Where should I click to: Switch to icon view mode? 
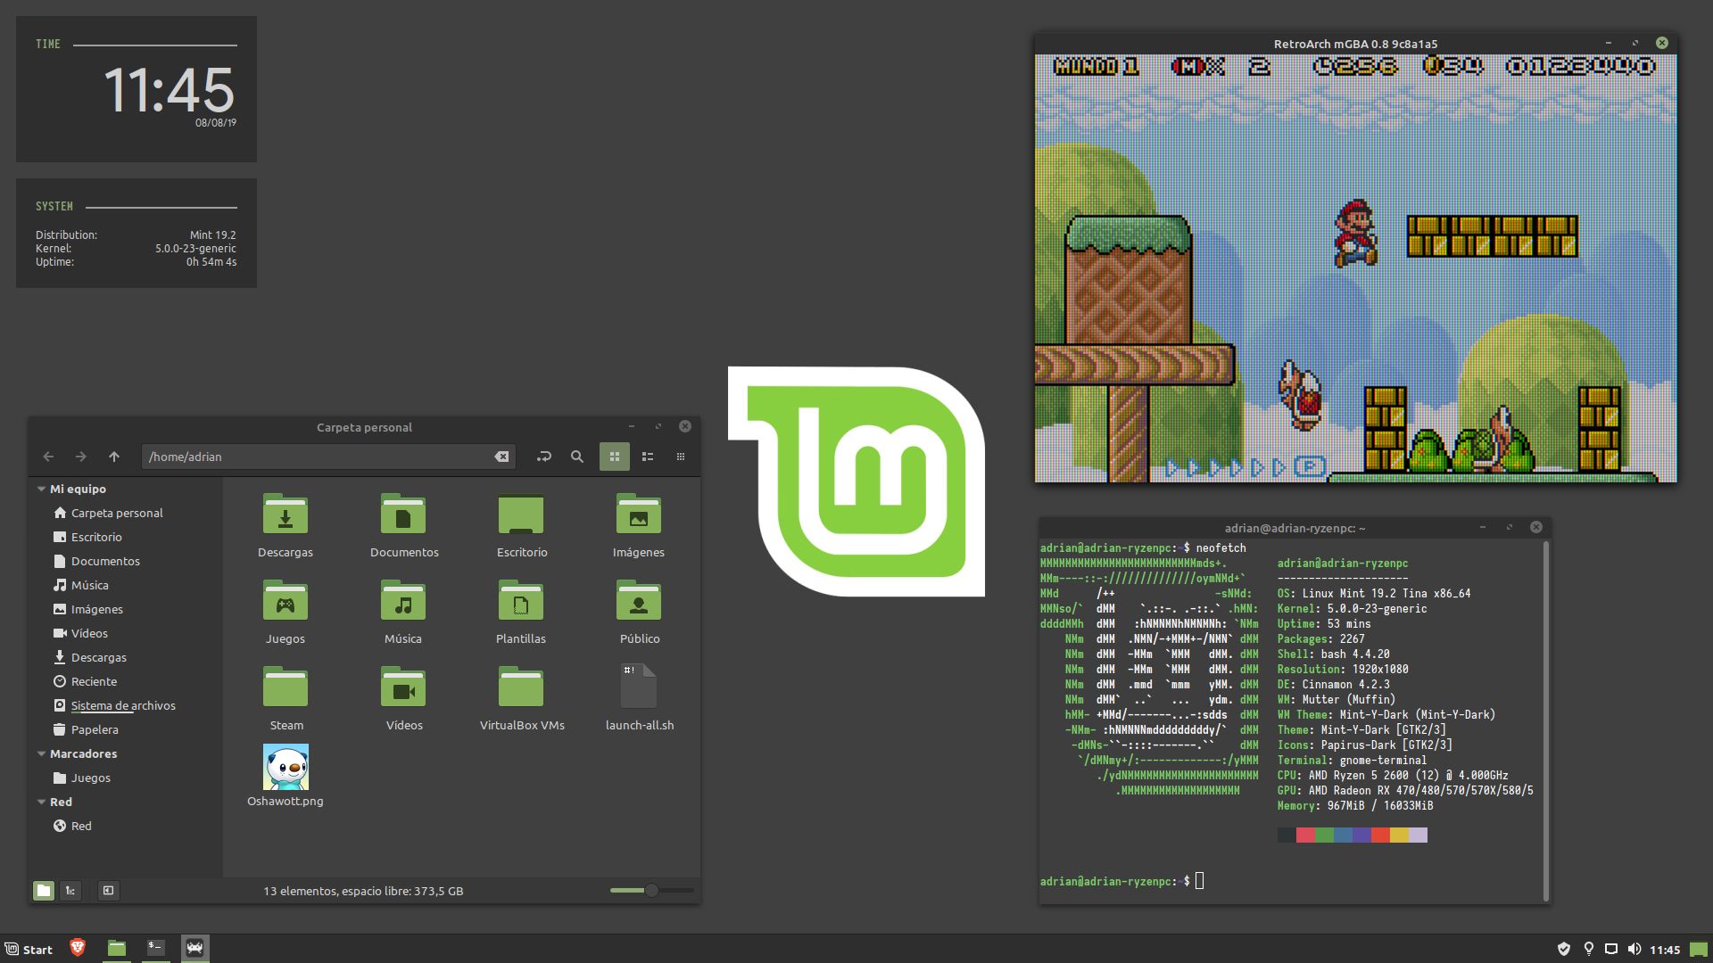(x=614, y=457)
